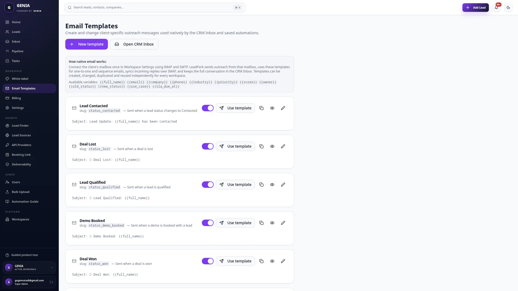Viewport: 518px width, 291px height.
Task: Open Lead Finder
Action: pos(29,126)
